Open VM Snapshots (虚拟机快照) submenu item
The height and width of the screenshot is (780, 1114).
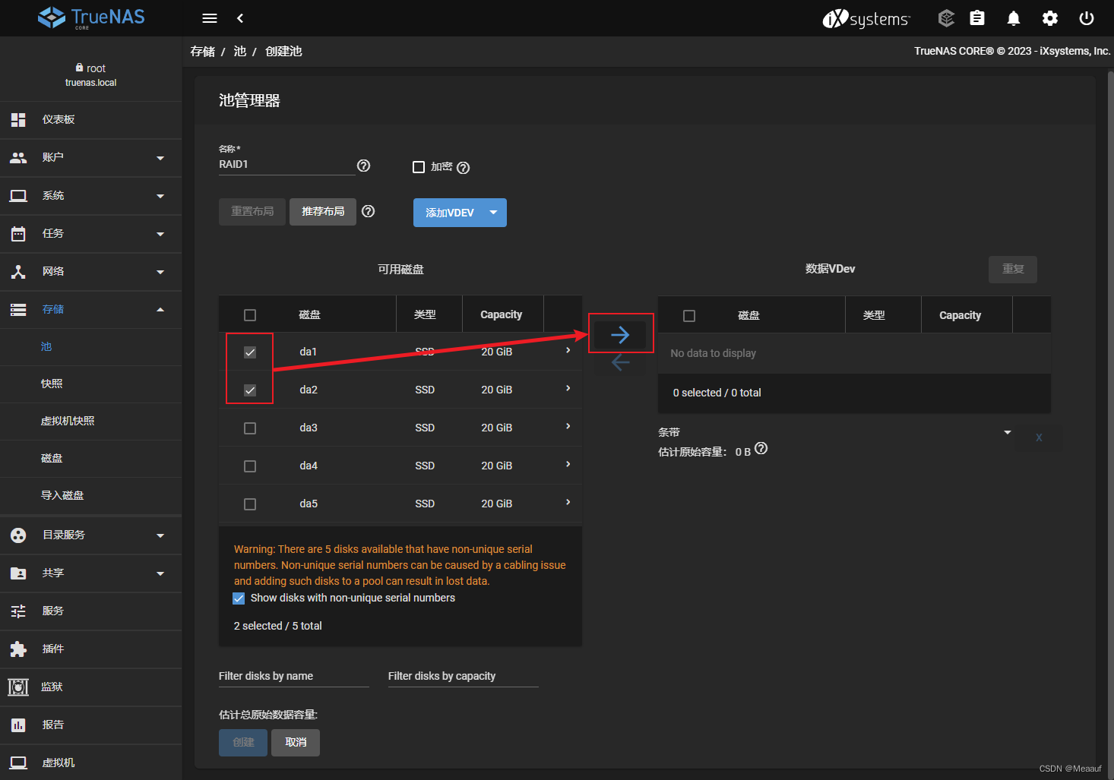point(91,422)
